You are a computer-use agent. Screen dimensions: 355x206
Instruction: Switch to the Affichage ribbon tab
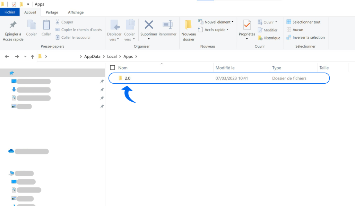[x=76, y=12]
